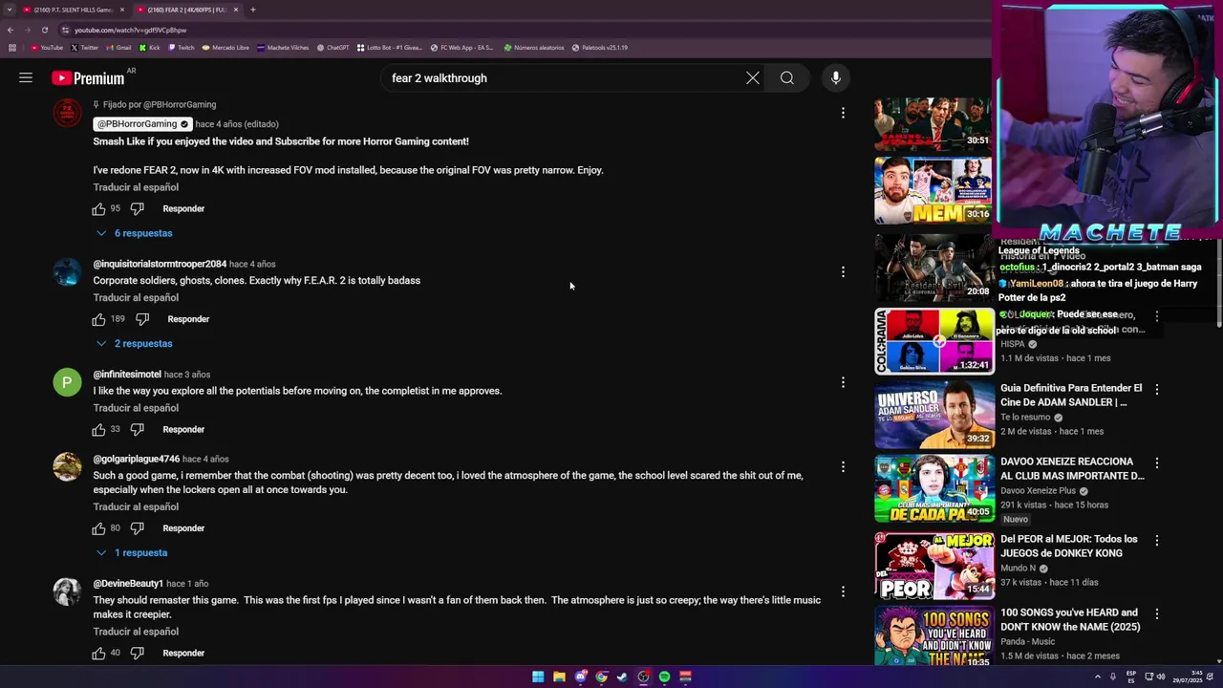Open a new browser tab
This screenshot has width=1223, height=688.
(252, 10)
